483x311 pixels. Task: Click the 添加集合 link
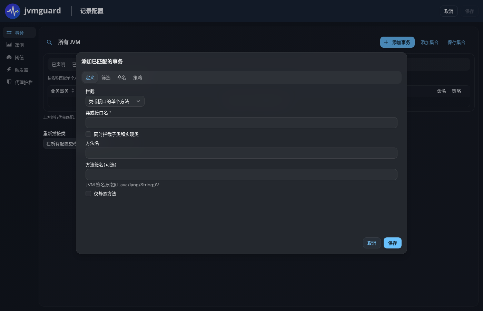[x=430, y=42]
